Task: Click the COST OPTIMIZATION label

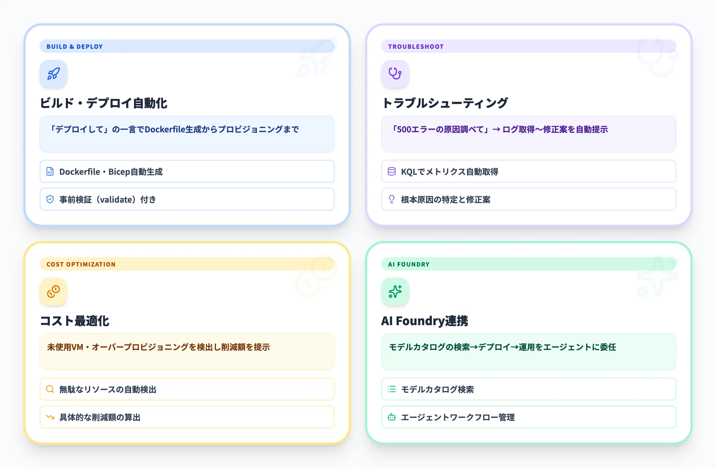Action: click(81, 264)
